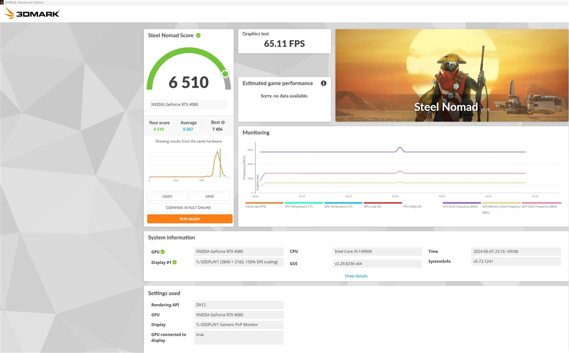Click the green validation check beside Steel Nomad Score

pos(198,35)
